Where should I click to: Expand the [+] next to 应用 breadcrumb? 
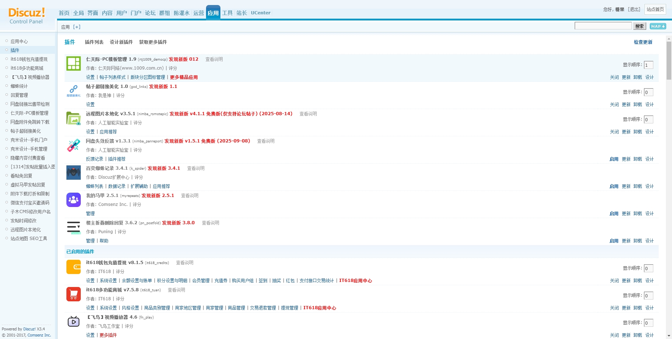77,27
